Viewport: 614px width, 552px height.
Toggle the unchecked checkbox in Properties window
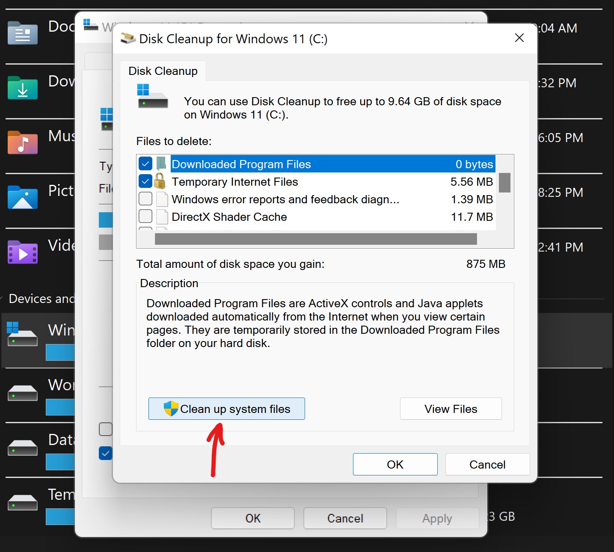(106, 429)
